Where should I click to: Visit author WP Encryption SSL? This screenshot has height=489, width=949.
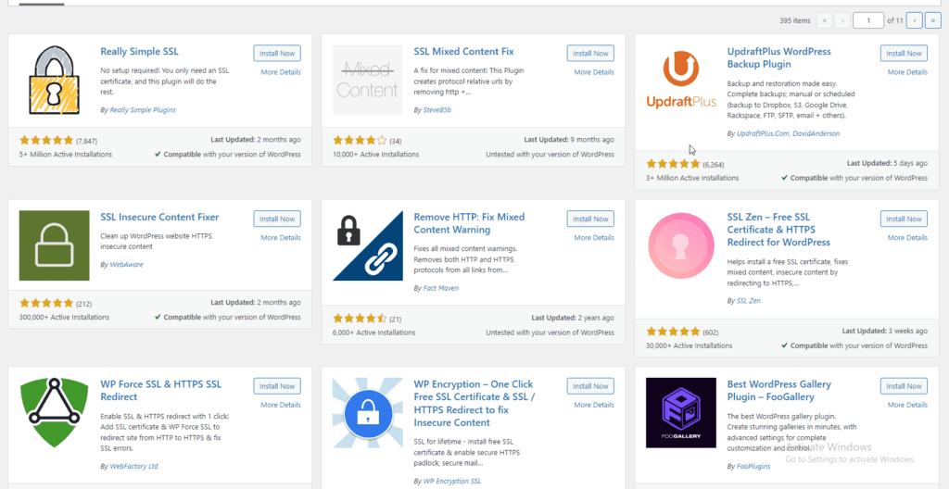point(452,482)
